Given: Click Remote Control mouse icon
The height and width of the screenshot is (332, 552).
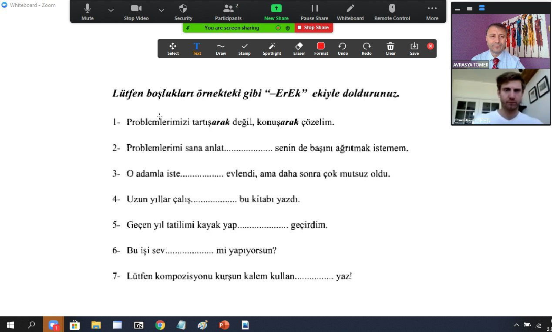Looking at the screenshot, I should click(392, 12).
